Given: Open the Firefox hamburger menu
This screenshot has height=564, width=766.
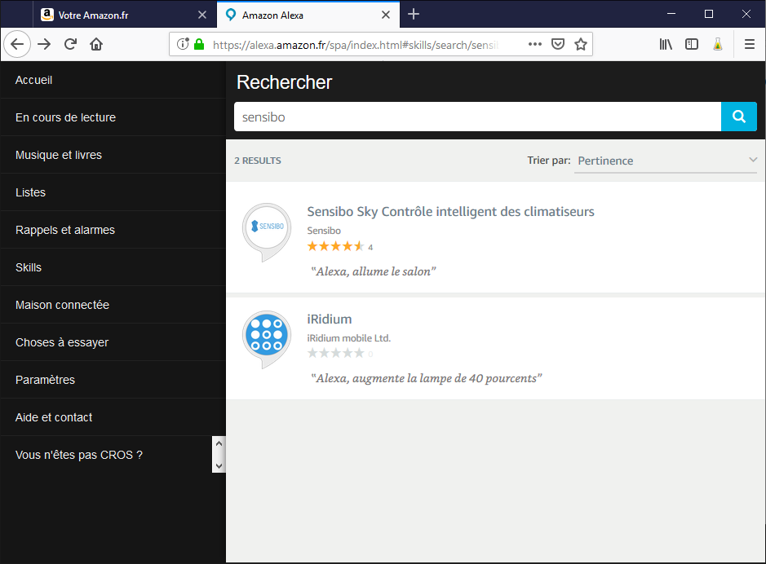Looking at the screenshot, I should tap(750, 44).
